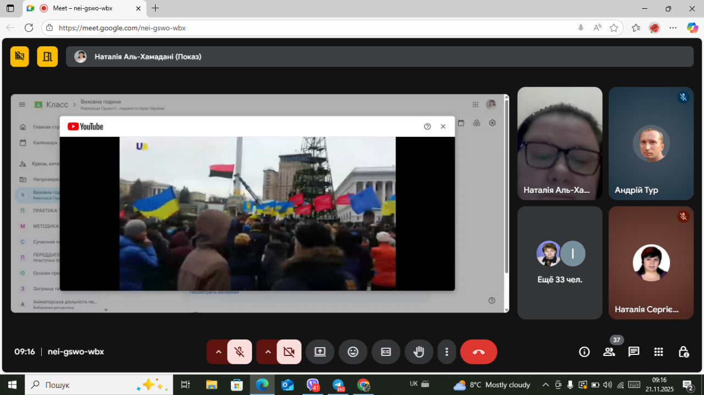Viewport: 704px width, 395px height.
Task: Open the chat messages panel
Action: coord(634,352)
